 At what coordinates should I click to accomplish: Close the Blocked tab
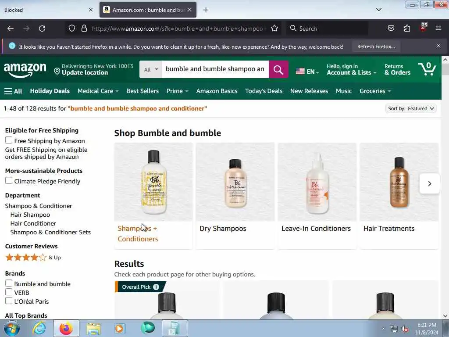(91, 10)
